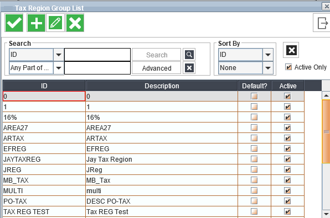
Task: Click the orange vertical scrollbar thumb
Action: click(x=326, y=131)
